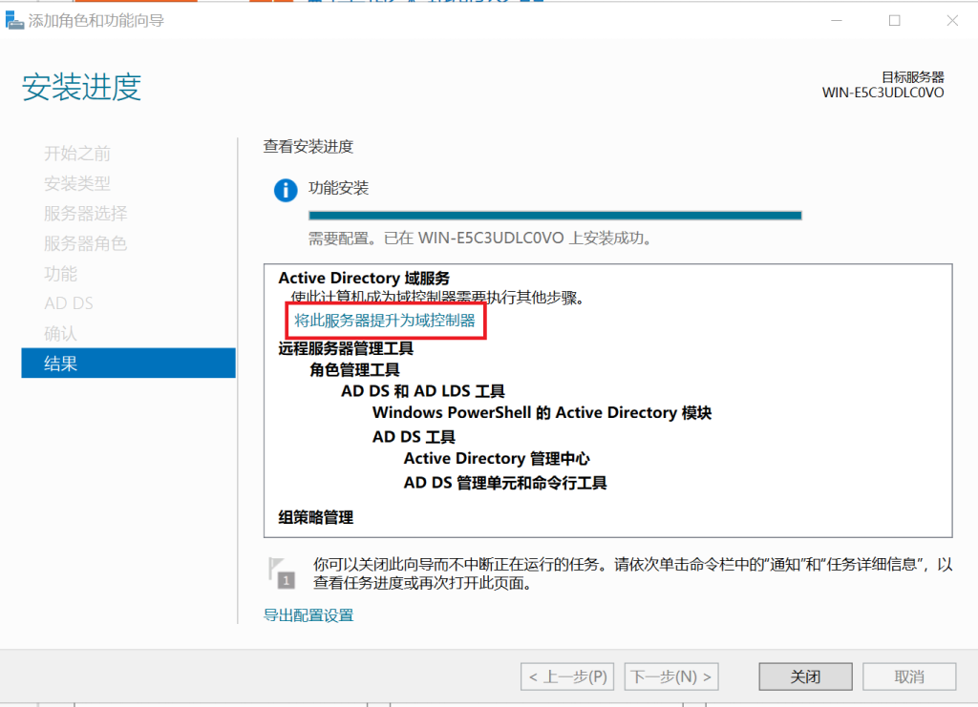
Task: Promote server via 将此服务器提升为域控制器 link
Action: [x=385, y=321]
